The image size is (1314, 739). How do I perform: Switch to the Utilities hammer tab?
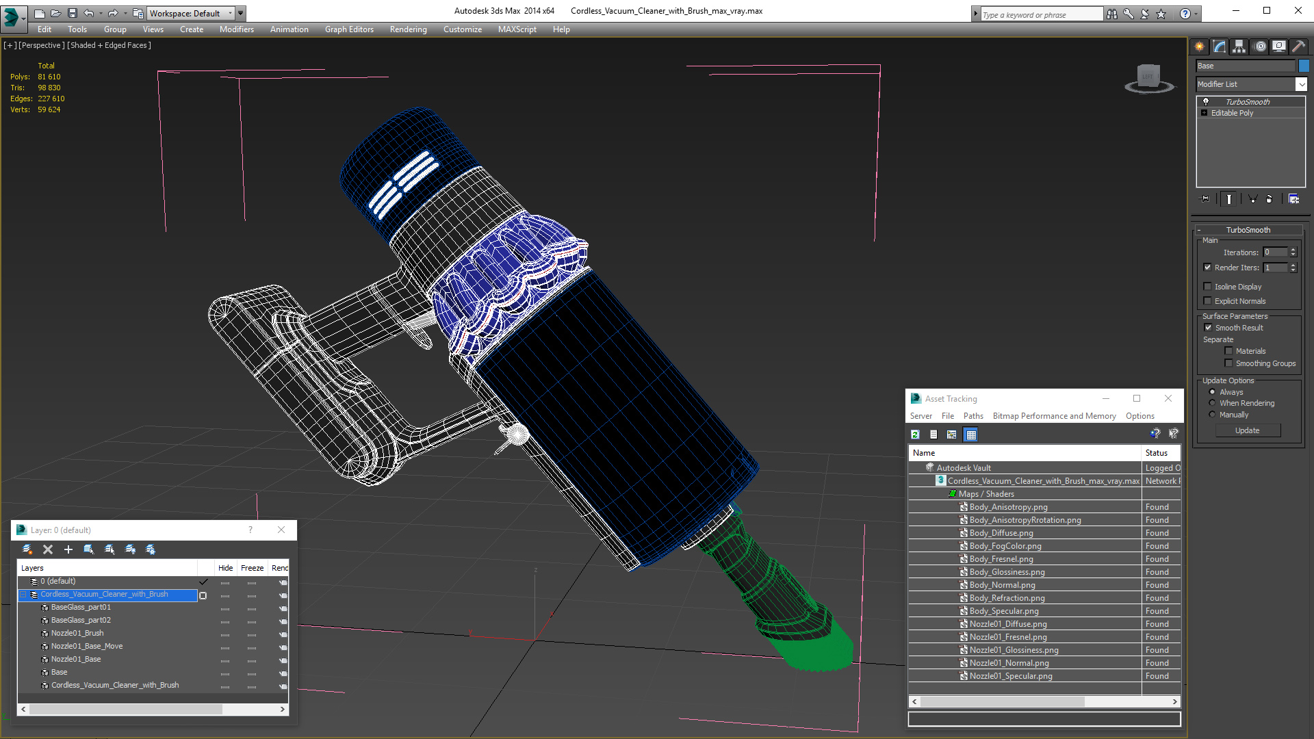click(1298, 47)
